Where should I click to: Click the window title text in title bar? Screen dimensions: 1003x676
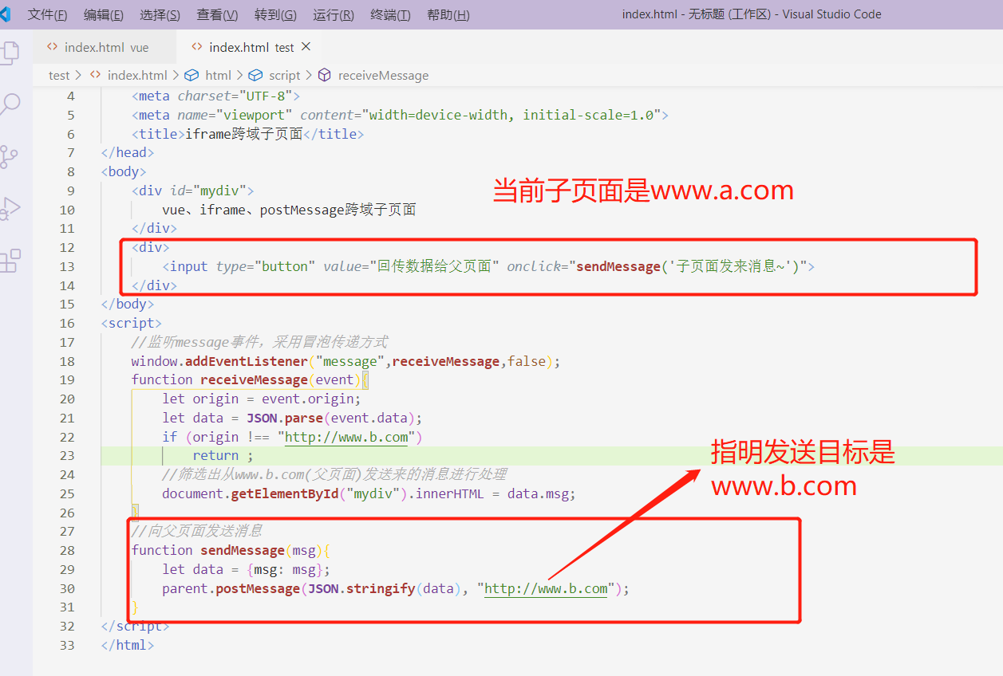pyautogui.click(x=752, y=14)
